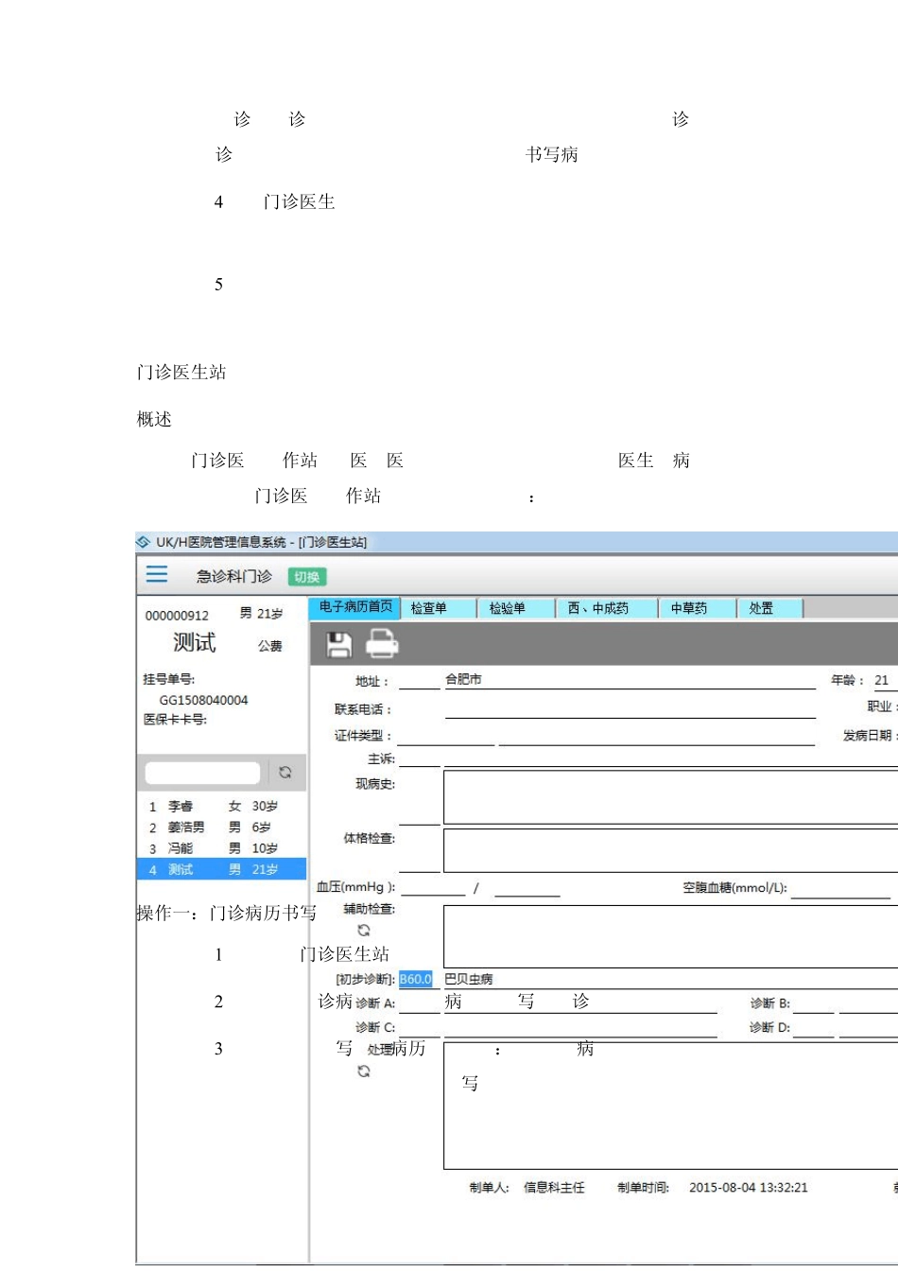The height and width of the screenshot is (1272, 898).
Task: Switch to 电子病历首页 tab
Action: click(x=355, y=607)
